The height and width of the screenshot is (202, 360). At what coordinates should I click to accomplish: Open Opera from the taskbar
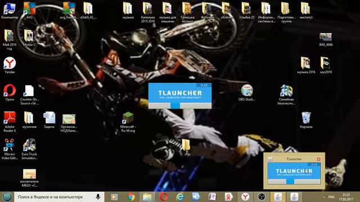click(164, 197)
